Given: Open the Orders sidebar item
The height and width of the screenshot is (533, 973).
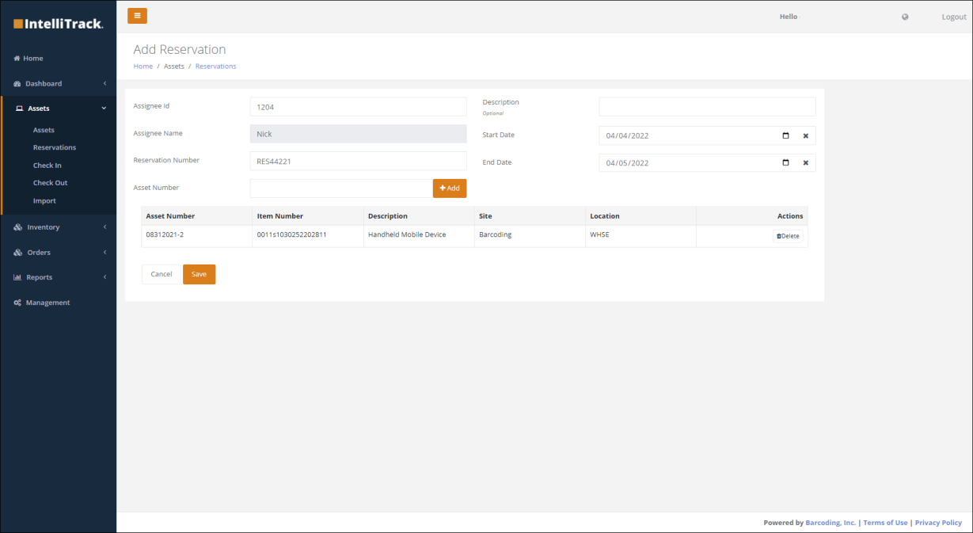Looking at the screenshot, I should [x=32, y=253].
